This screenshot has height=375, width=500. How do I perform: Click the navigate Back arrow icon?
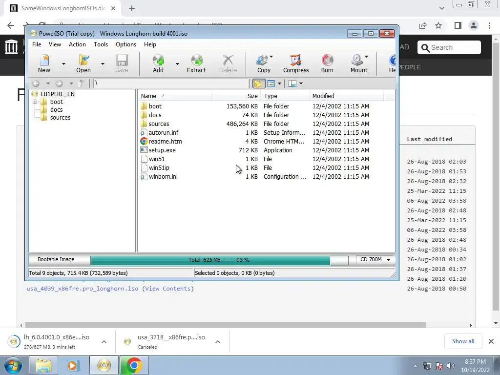[x=36, y=83]
